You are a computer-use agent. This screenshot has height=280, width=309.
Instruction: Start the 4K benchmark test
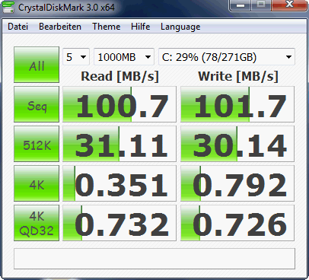37,183
